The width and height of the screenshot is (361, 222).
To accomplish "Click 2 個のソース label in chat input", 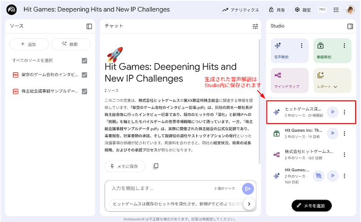I will (x=225, y=188).
